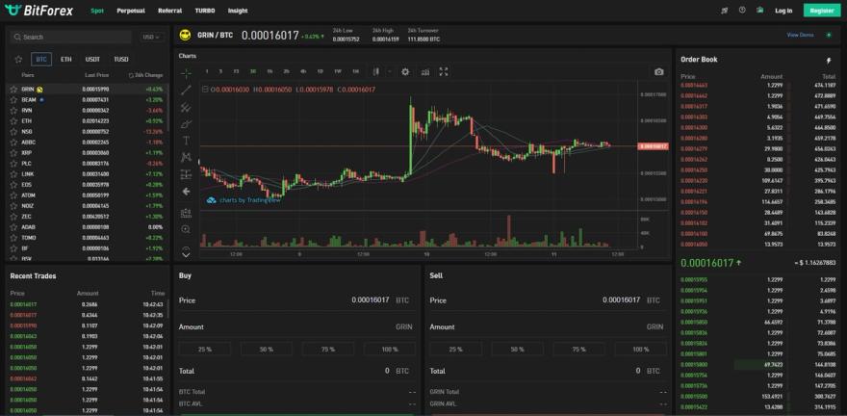Select the pitchfork drawing tool
The width and height of the screenshot is (847, 416).
pos(187,108)
